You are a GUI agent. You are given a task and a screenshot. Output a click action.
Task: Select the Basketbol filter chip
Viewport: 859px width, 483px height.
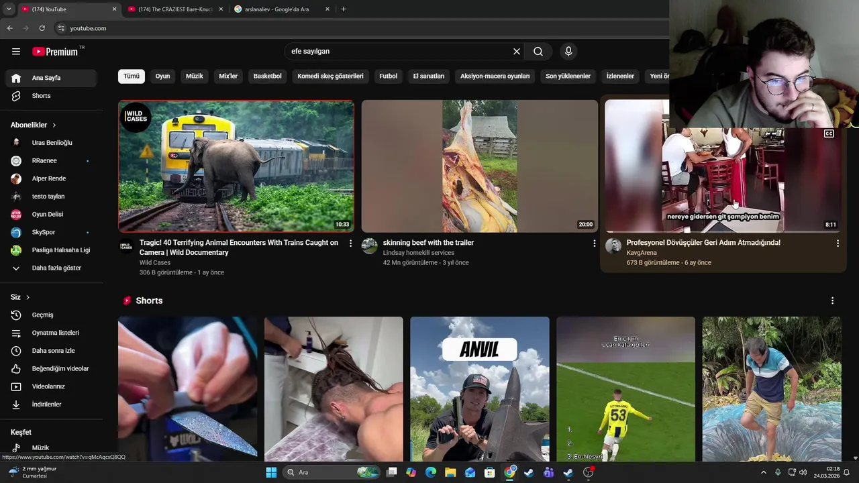pyautogui.click(x=268, y=76)
